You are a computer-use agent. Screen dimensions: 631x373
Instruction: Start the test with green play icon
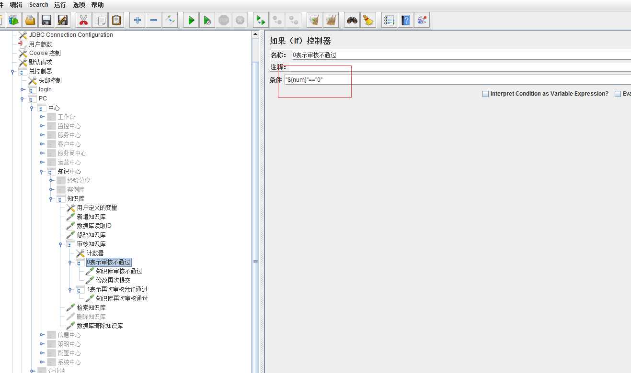(x=191, y=20)
